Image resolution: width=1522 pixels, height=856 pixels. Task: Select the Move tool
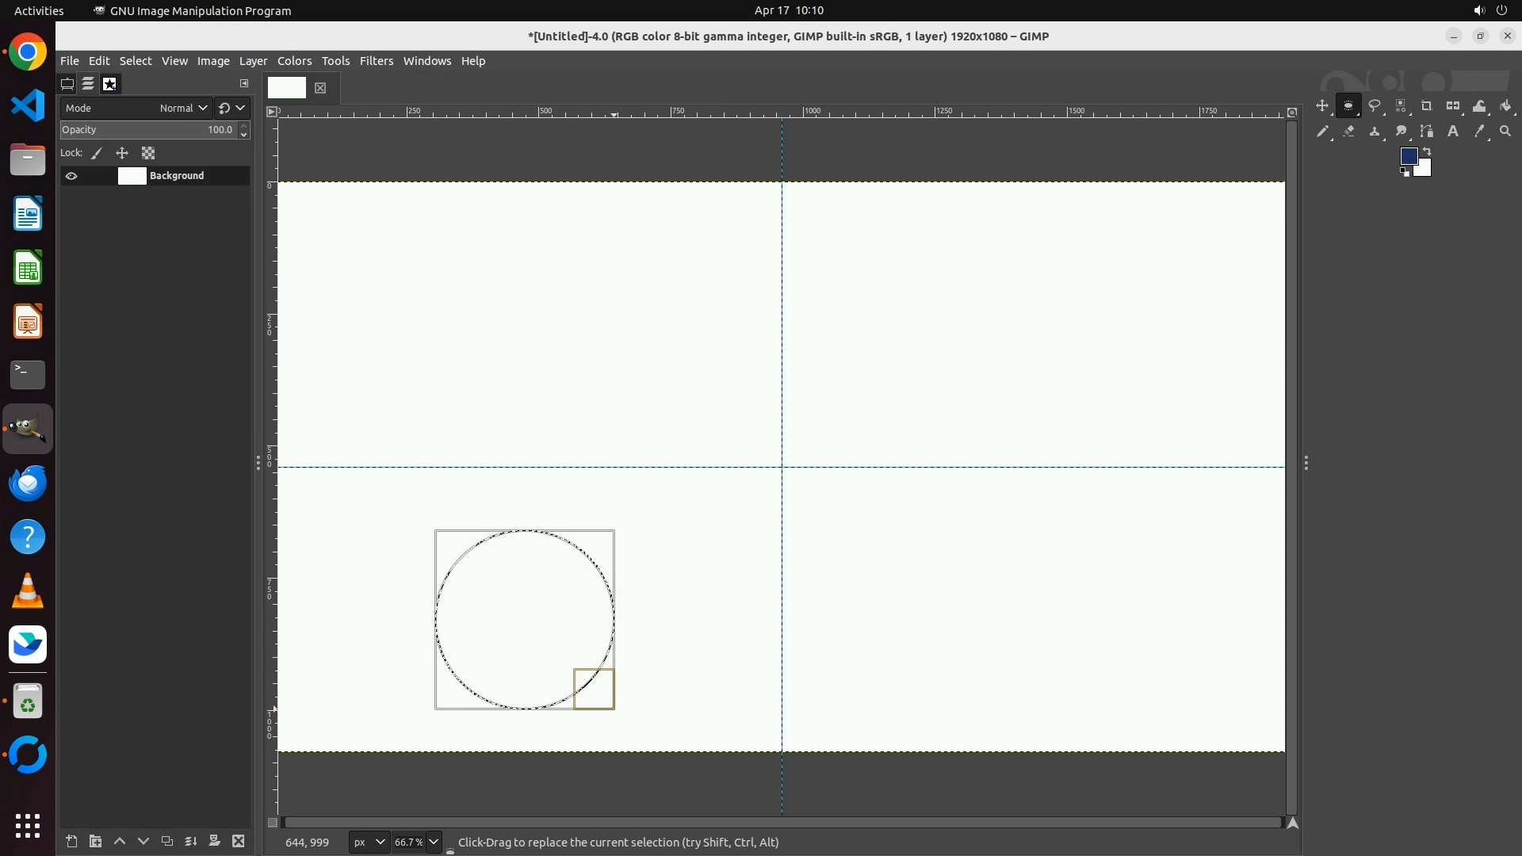(1321, 106)
